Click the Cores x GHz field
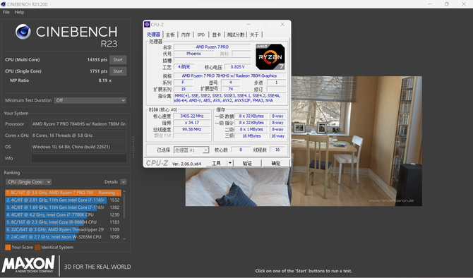 pyautogui.click(x=79, y=135)
